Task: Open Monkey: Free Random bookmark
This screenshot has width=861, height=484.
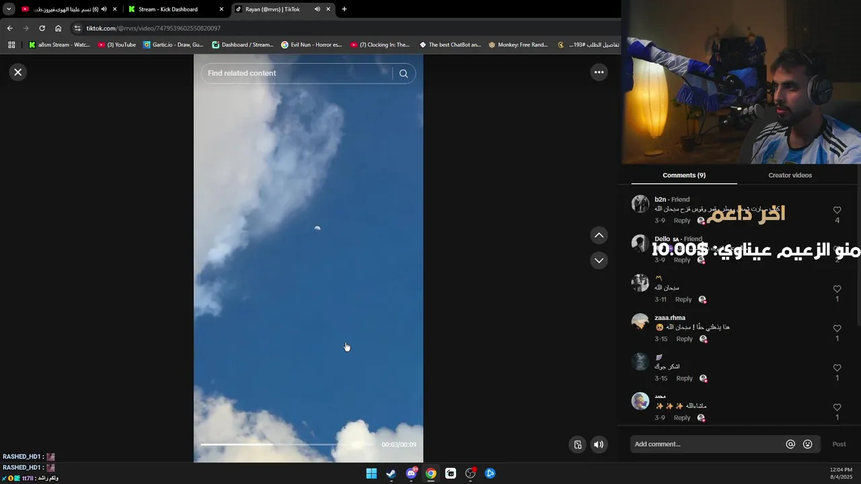Action: (518, 45)
